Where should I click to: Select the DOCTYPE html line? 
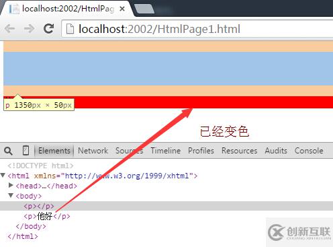coord(40,166)
